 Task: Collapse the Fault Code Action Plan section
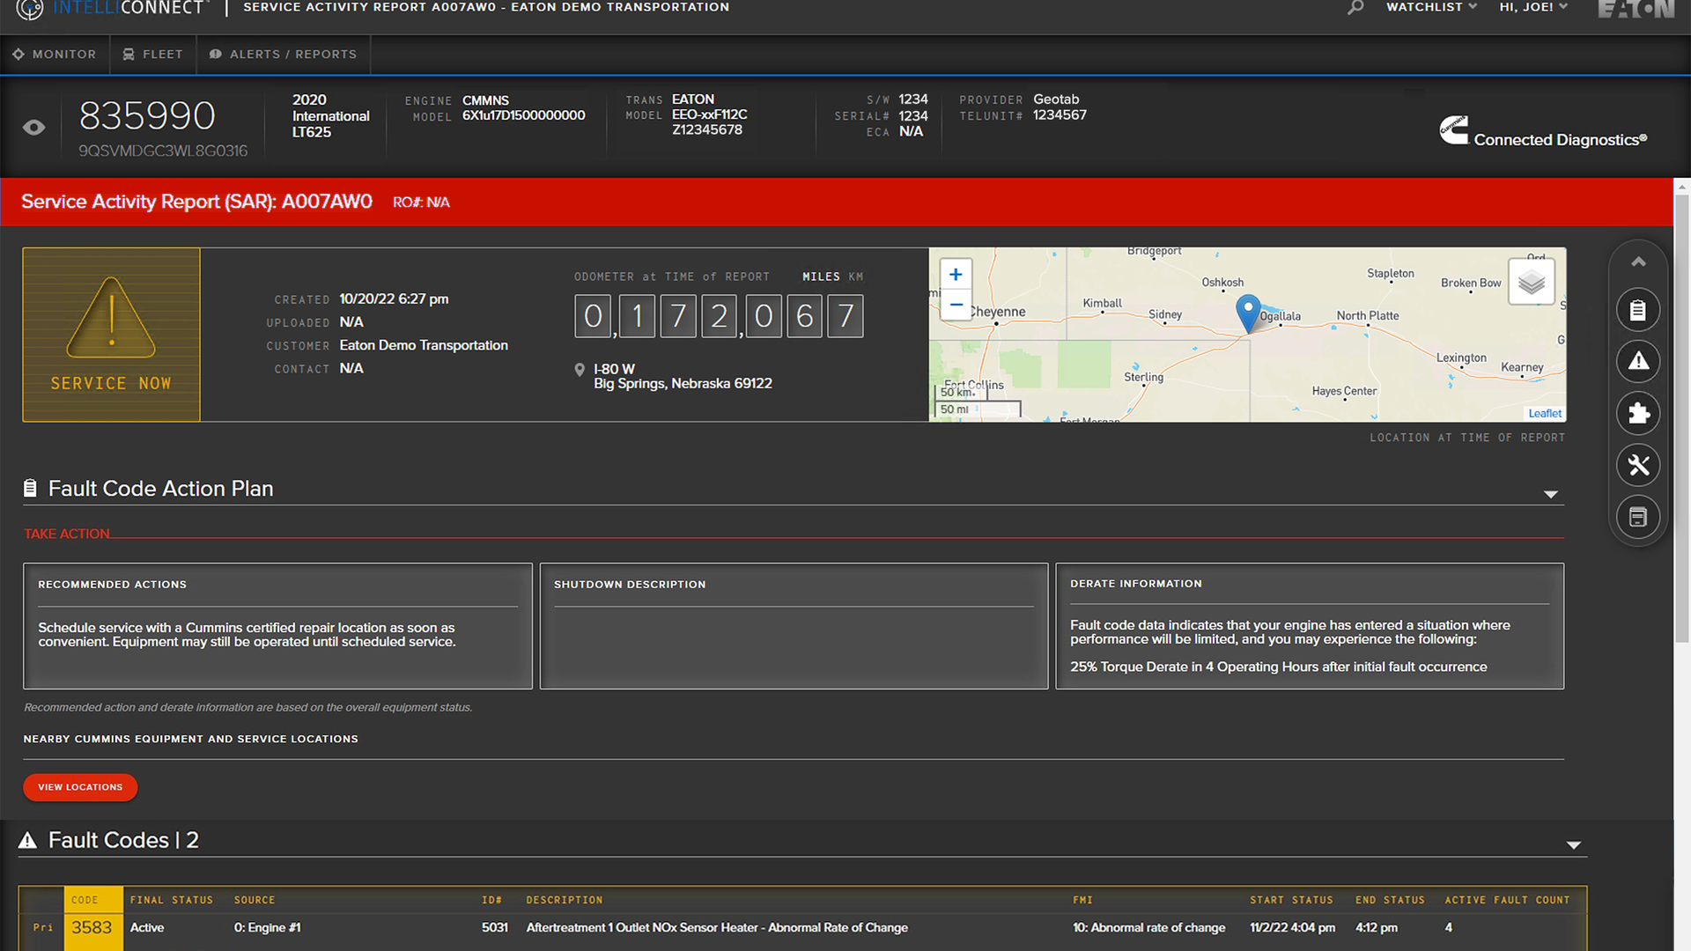coord(1550,494)
